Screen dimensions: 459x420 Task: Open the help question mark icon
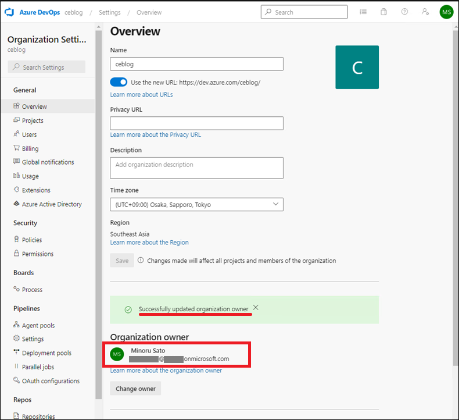404,12
